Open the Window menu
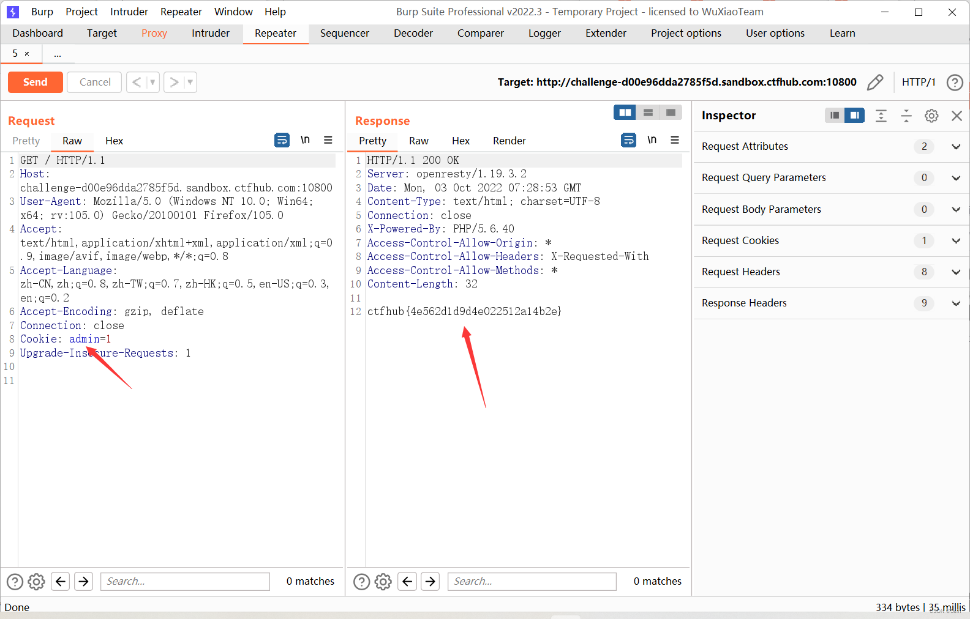 [233, 12]
